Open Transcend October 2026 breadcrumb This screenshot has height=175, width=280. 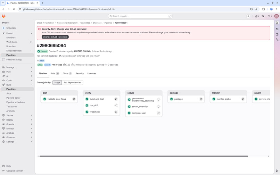pos(67,23)
